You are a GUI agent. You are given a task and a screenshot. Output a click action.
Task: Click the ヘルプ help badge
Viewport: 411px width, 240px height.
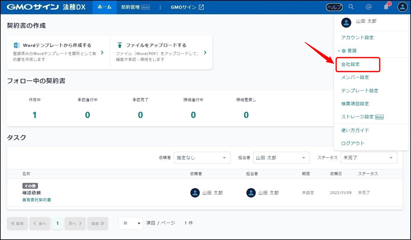point(334,7)
